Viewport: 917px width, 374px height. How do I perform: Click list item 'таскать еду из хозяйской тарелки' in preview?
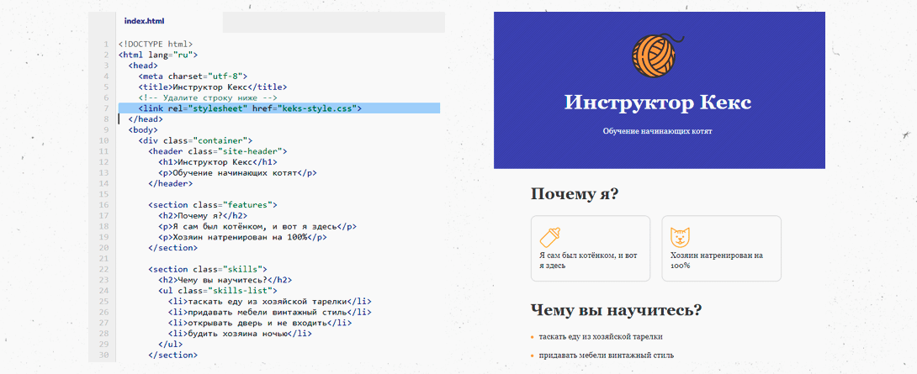602,337
